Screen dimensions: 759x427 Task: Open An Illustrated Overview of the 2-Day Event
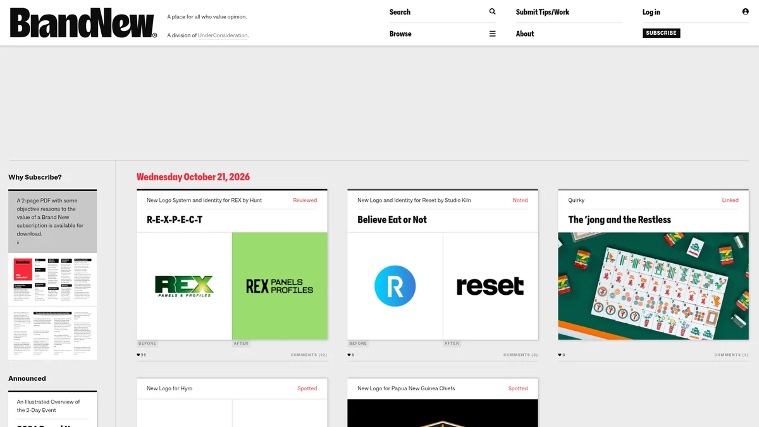[49, 405]
